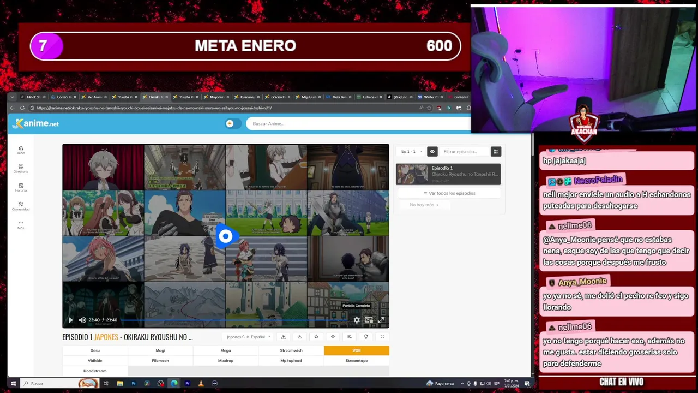698x393 pixels.
Task: Open Horario in the left sidebar
Action: [21, 187]
